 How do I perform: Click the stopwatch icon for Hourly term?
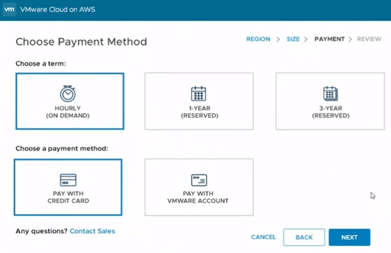point(68,93)
